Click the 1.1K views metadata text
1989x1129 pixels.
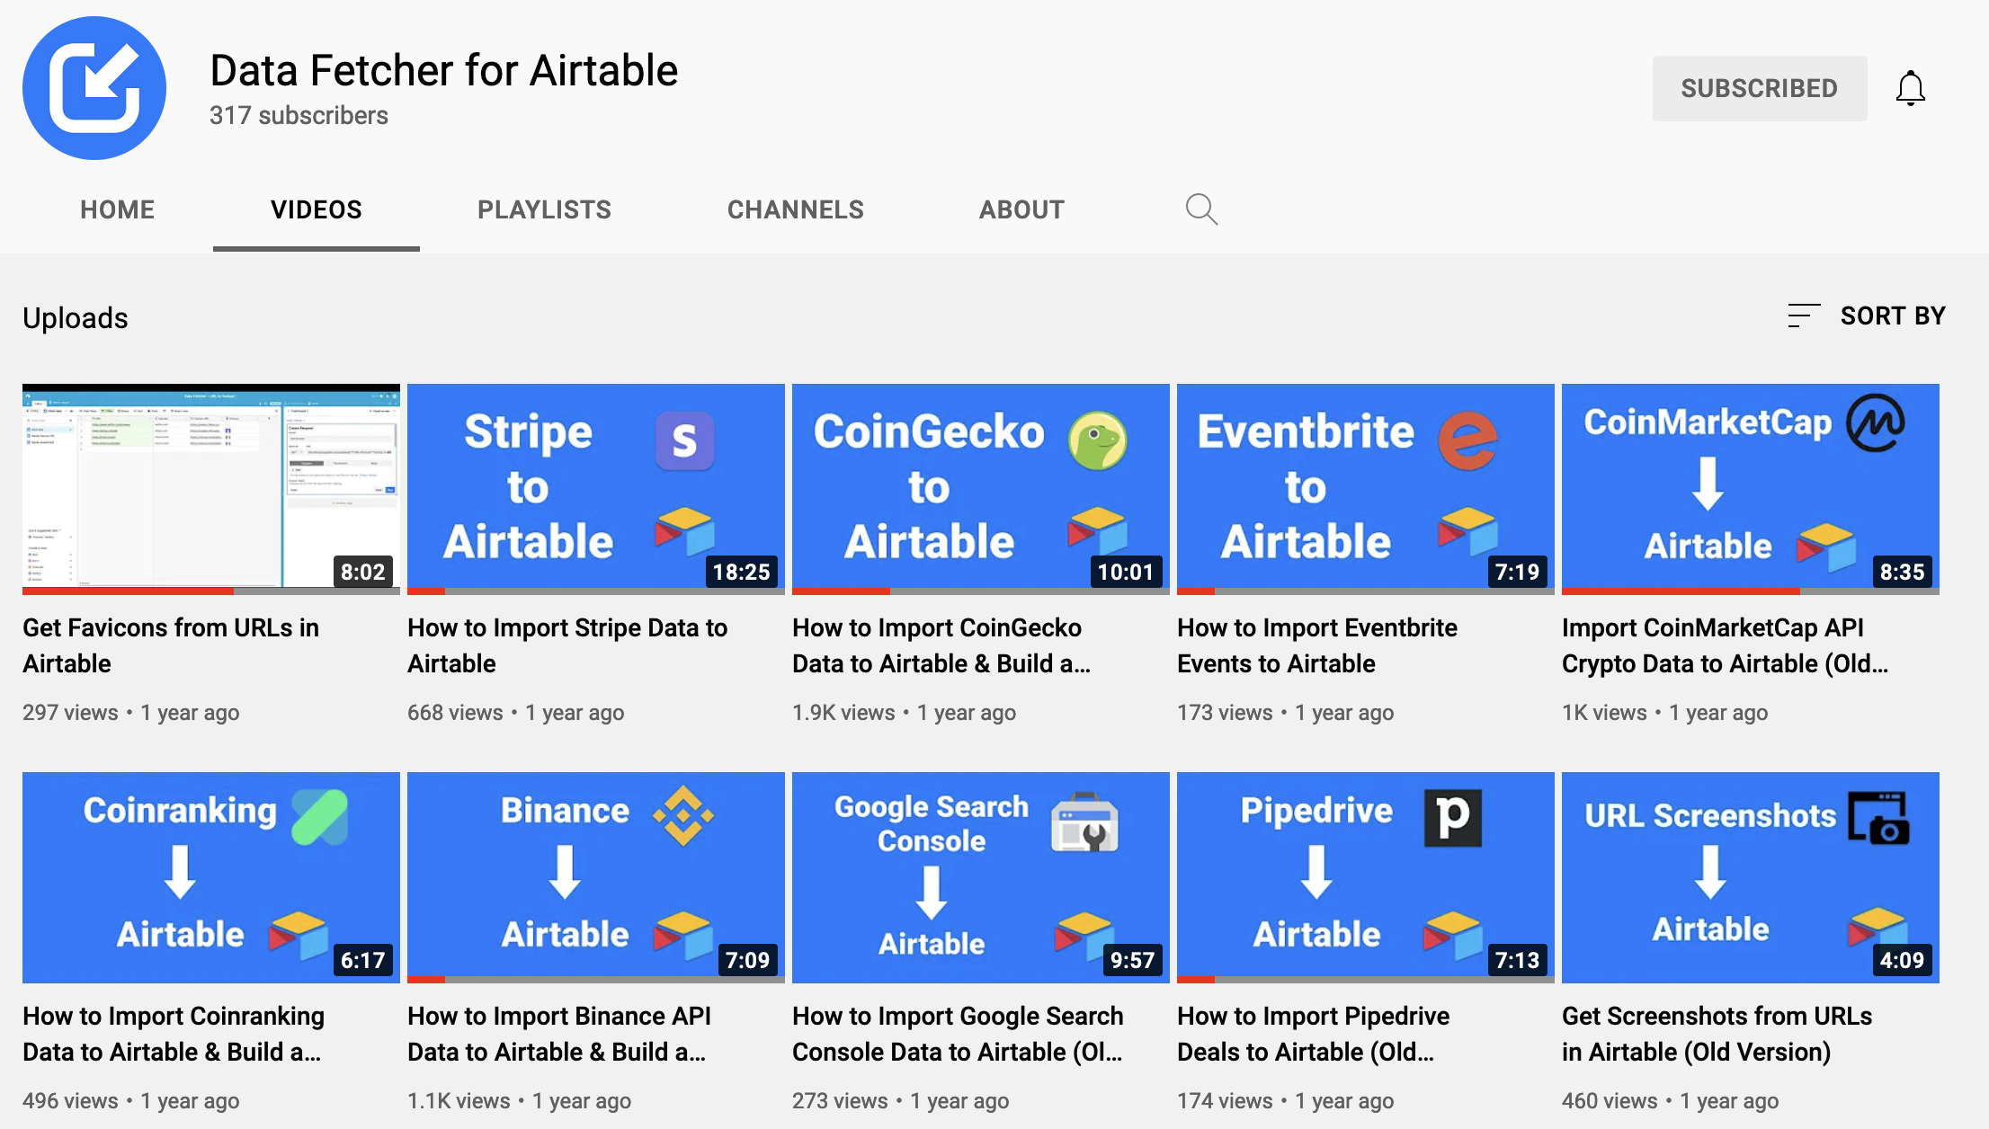459,1100
